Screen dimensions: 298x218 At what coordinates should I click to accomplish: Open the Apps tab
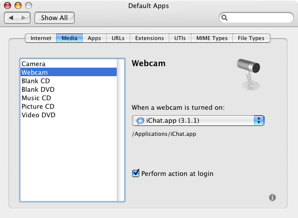click(x=94, y=38)
